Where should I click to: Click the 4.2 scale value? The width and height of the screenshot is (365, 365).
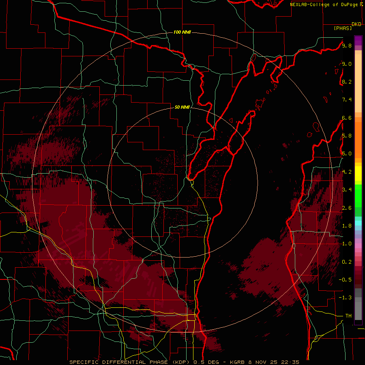[347, 172]
